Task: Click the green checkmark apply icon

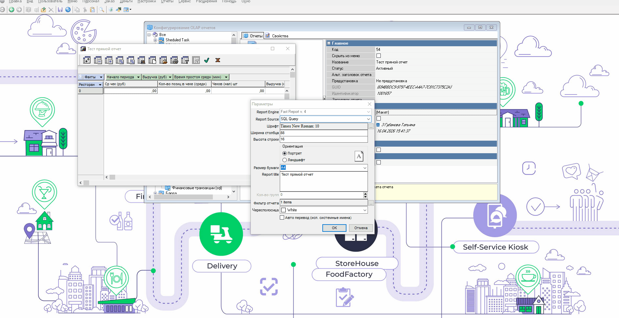Action: (x=207, y=60)
